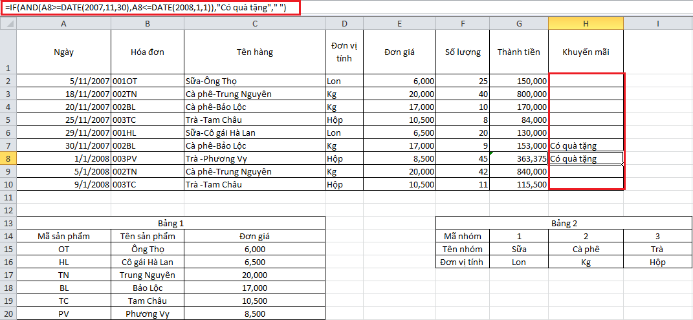Viewport: 693px width, 320px height.
Task: Click product cell 'Trà -Phương Vy'
Action: coord(254,158)
